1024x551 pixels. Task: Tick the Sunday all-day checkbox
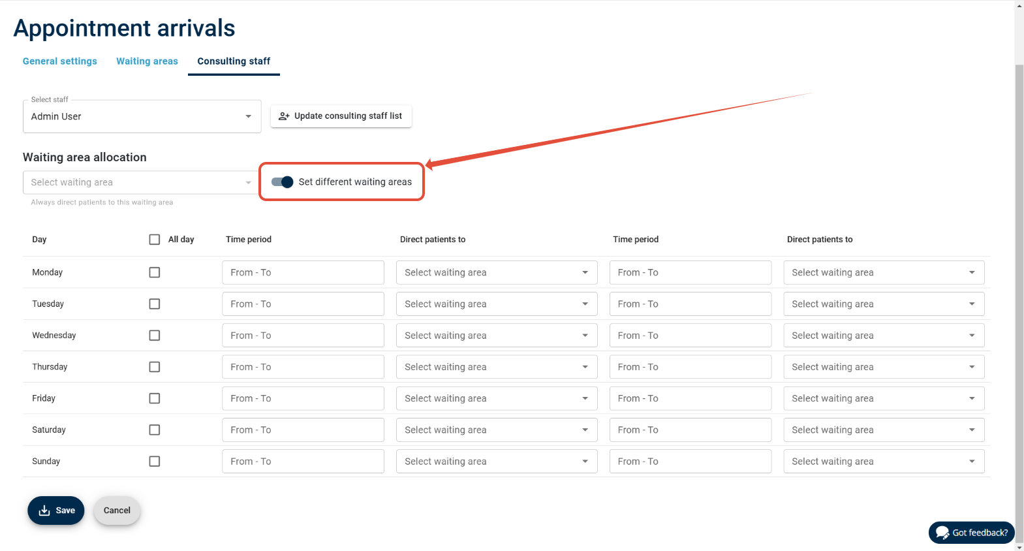click(155, 462)
